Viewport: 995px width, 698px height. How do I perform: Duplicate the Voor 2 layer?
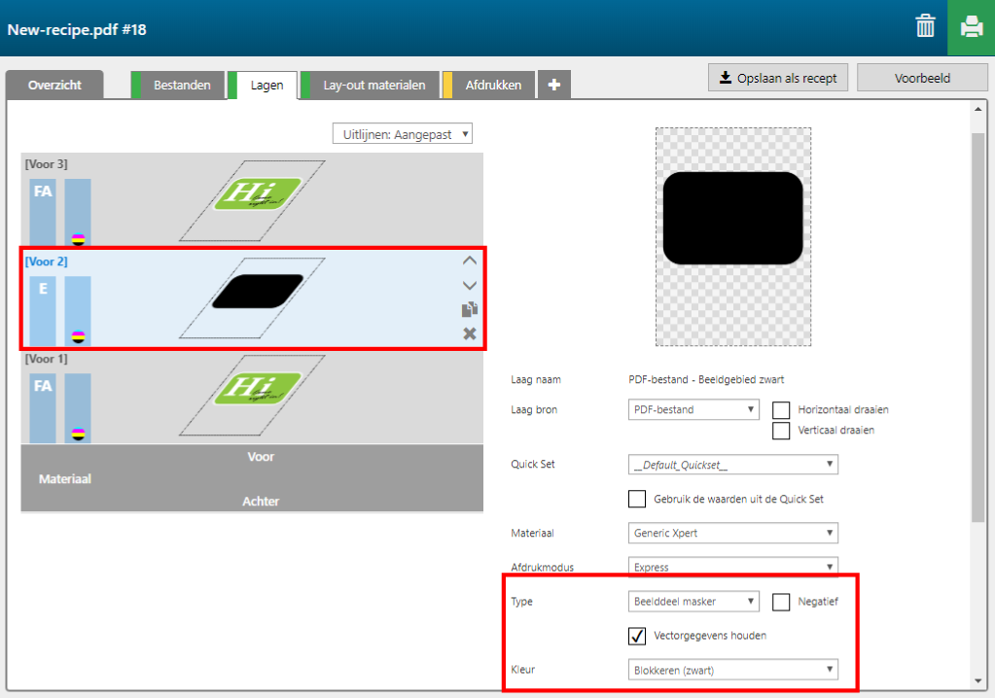click(470, 310)
